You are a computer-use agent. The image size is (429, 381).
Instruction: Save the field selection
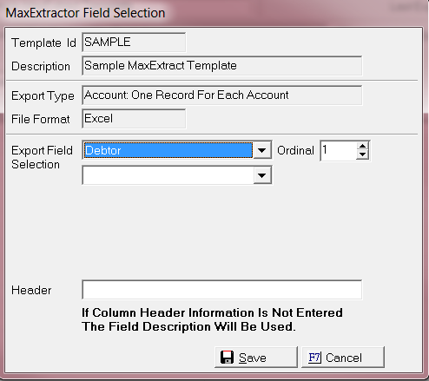pyautogui.click(x=256, y=358)
